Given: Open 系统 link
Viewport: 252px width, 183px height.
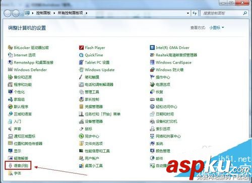Looking at the screenshot, I should tap(159, 144).
